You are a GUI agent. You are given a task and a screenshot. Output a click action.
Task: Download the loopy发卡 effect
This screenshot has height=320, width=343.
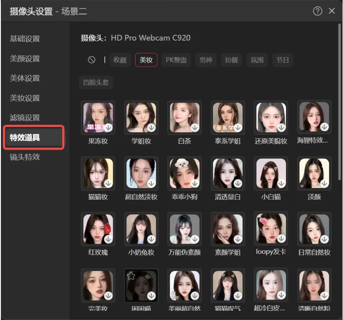coord(281,239)
